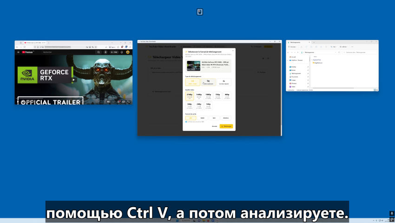Go back in the browser window
Viewport: 395px width, 223px height.
(17, 47)
